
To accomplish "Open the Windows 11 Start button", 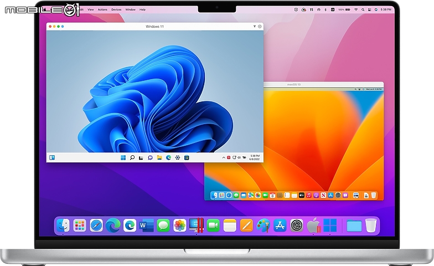I will tap(123, 157).
